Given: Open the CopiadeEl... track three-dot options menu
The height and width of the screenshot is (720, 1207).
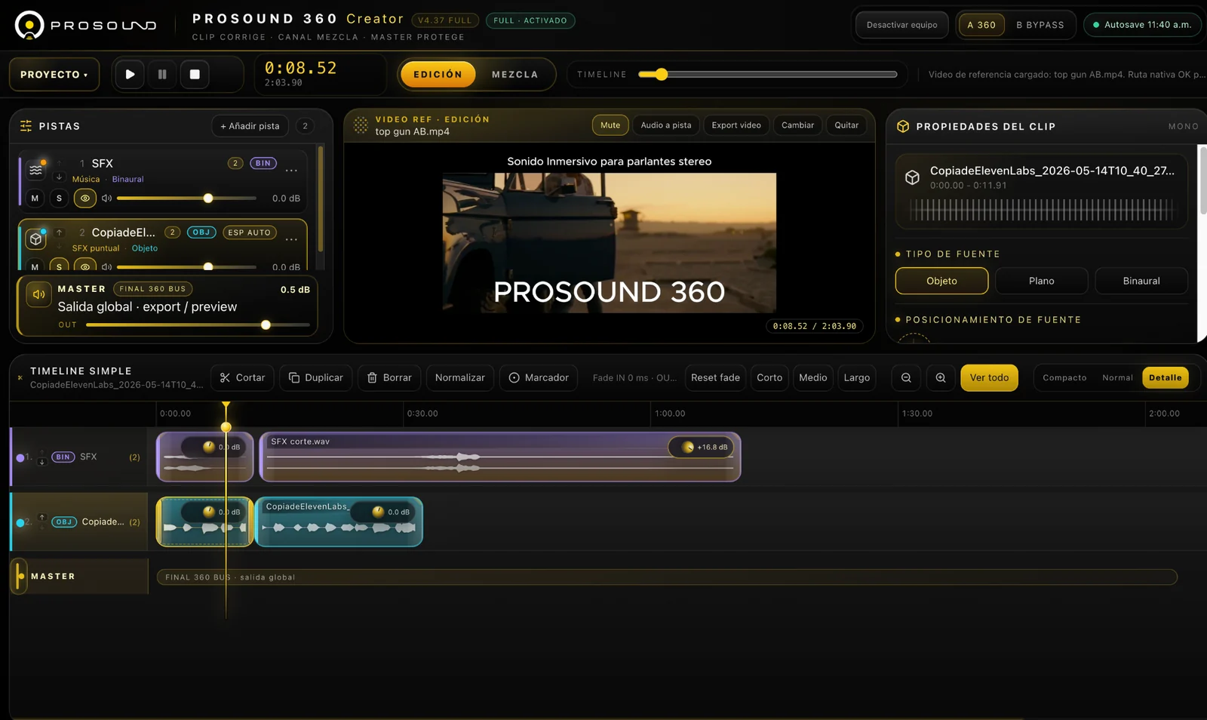Looking at the screenshot, I should click(291, 239).
